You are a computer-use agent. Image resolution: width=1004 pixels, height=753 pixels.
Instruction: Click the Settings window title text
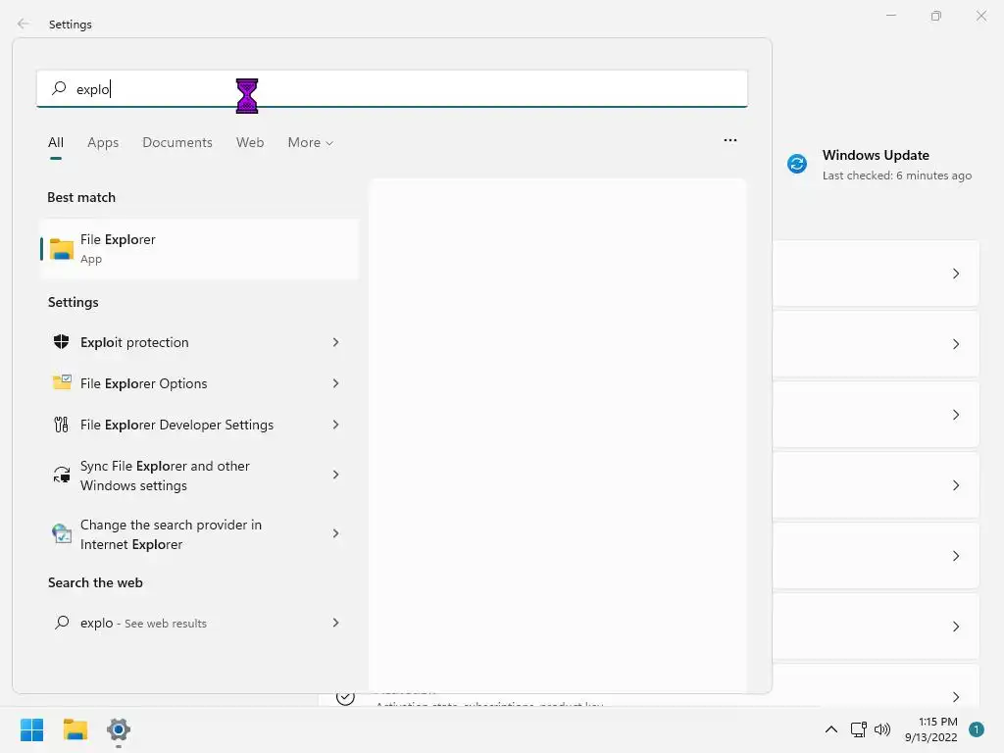71,25
